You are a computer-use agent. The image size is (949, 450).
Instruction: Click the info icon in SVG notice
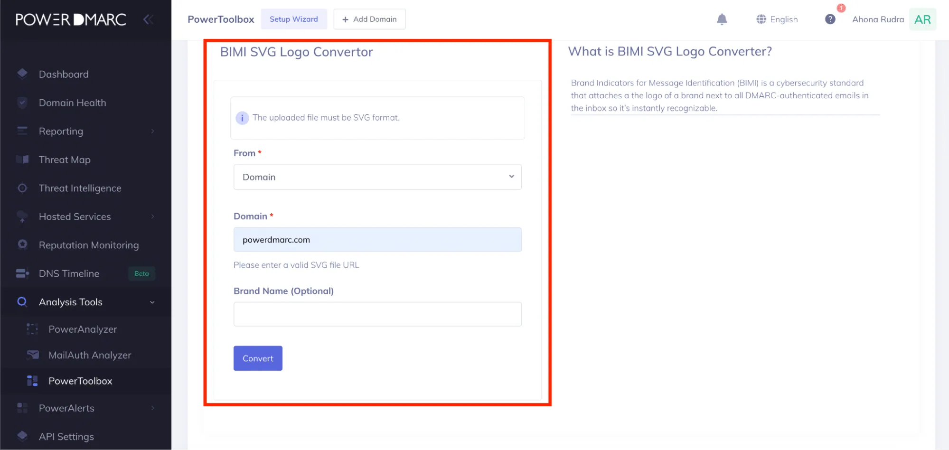pos(242,118)
